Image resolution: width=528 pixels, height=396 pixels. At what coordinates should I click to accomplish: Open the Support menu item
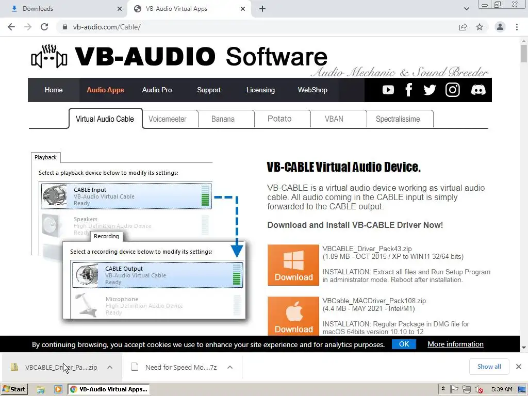coord(209,90)
